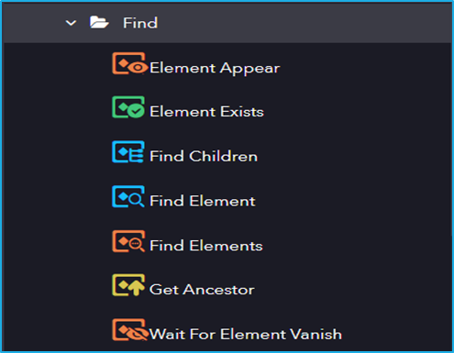Click the orange Find Elements icon

pos(128,241)
